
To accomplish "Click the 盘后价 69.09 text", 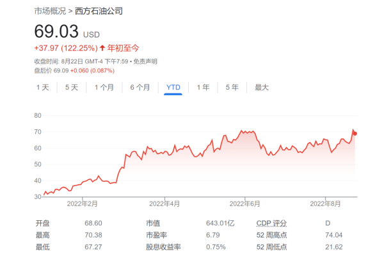I will point(51,71).
